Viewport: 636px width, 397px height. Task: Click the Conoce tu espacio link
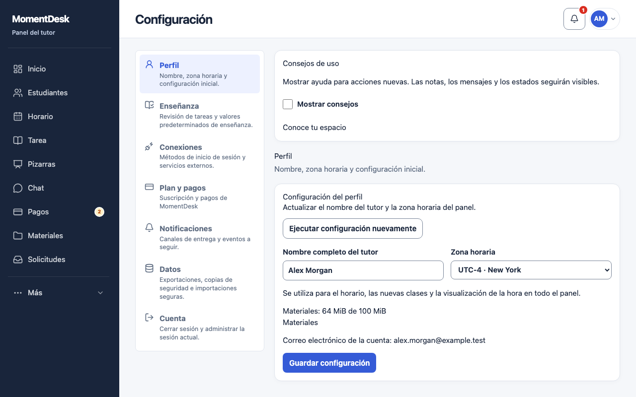[315, 128]
